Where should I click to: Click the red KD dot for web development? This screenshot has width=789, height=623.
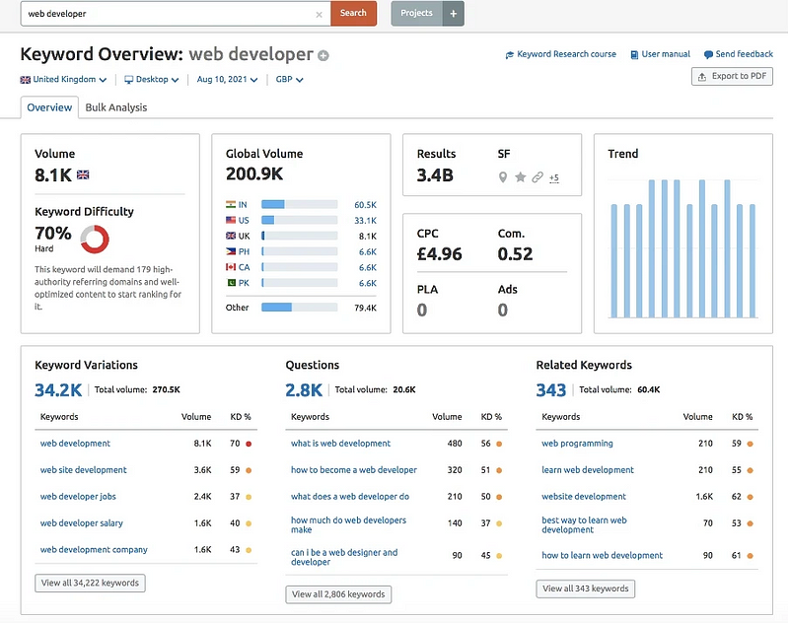[x=249, y=444]
